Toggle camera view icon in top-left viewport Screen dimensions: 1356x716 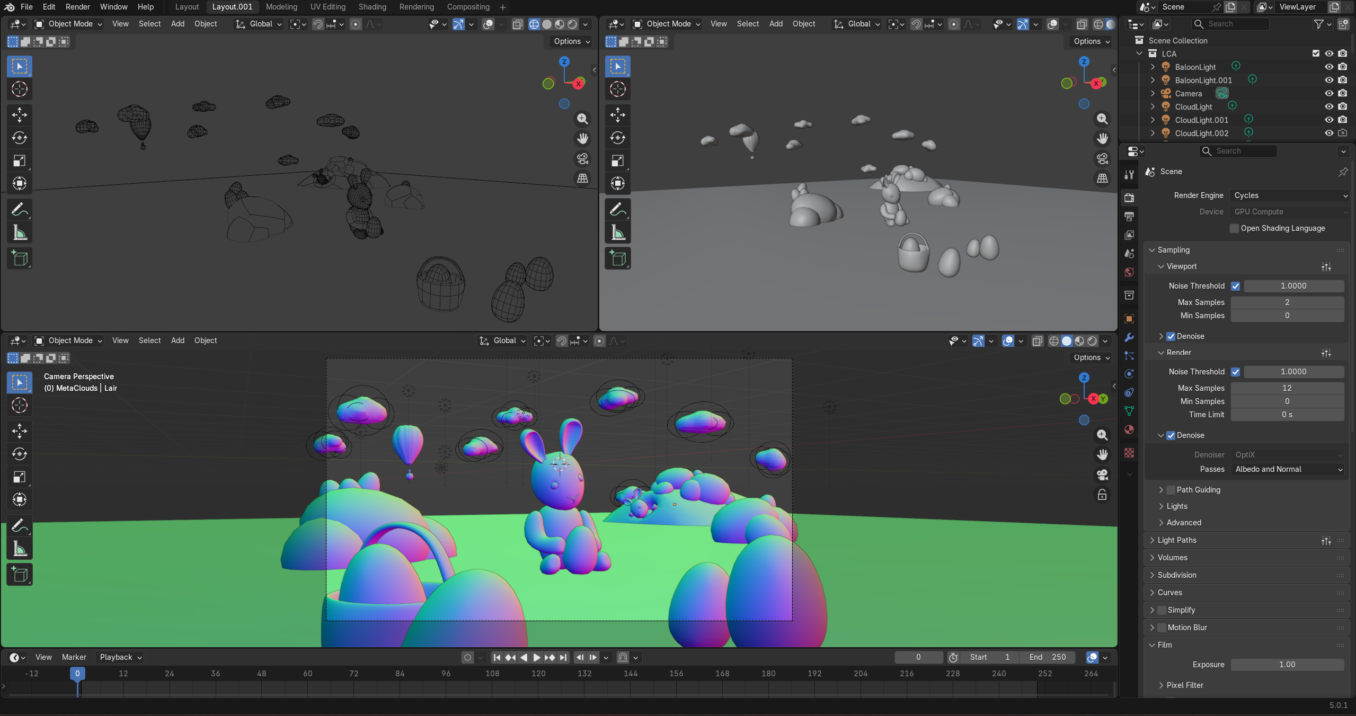[582, 159]
